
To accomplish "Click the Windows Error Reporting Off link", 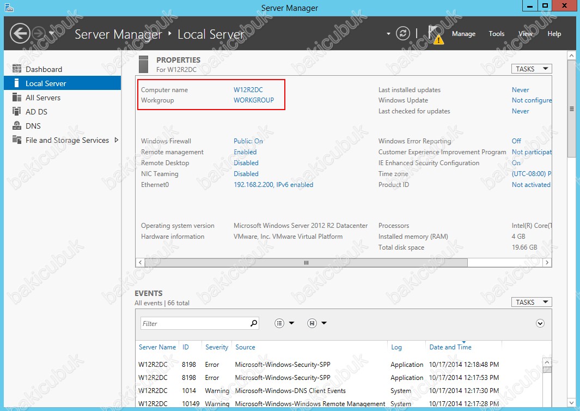I will coord(516,141).
